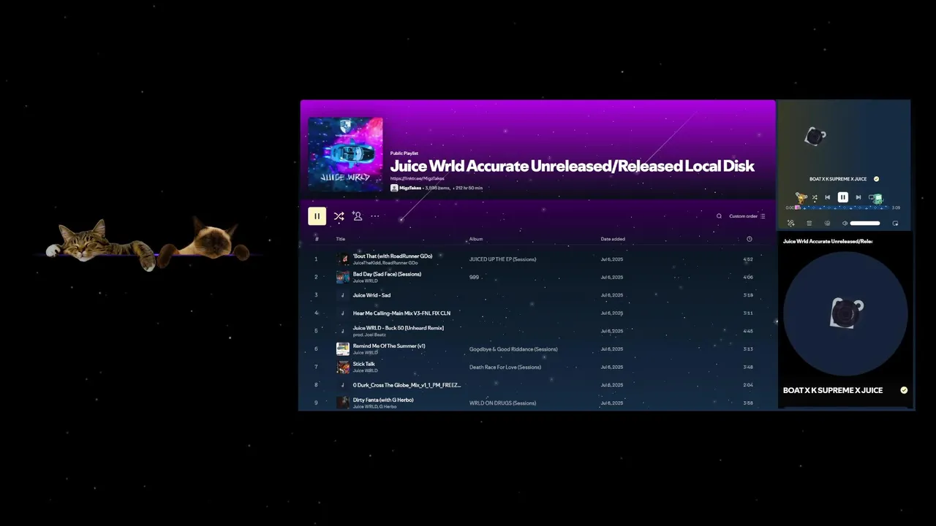Viewport: 936px width, 526px height.
Task: Open the Juice Wrld Accurate Unreleased now-playing header
Action: tap(828, 241)
